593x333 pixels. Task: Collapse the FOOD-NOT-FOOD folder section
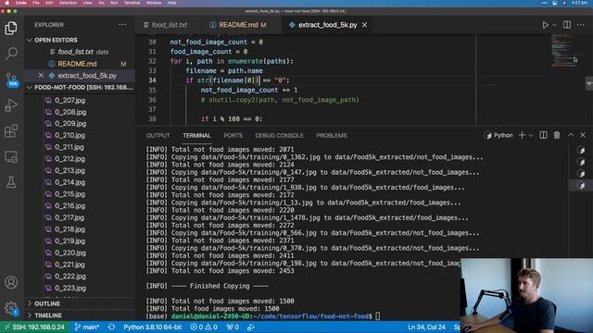click(80, 87)
